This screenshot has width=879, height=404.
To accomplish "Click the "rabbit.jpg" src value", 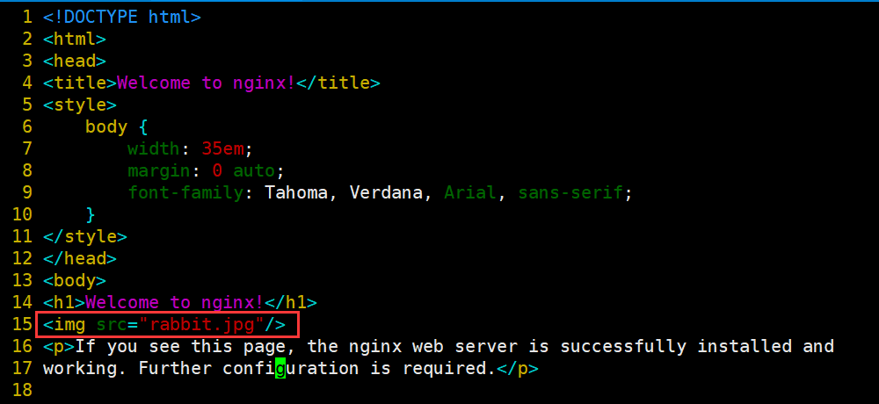I will coord(201,324).
